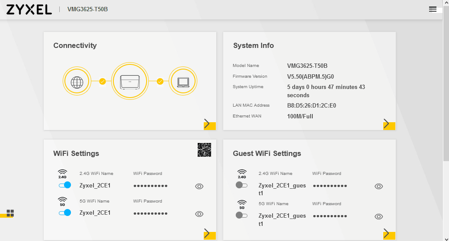The width and height of the screenshot is (449, 241).
Task: Click the vertical page scrollbar
Action: pyautogui.click(x=446, y=86)
